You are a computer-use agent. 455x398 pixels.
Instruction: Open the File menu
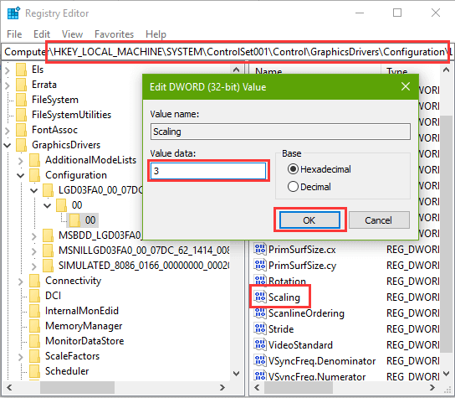14,34
